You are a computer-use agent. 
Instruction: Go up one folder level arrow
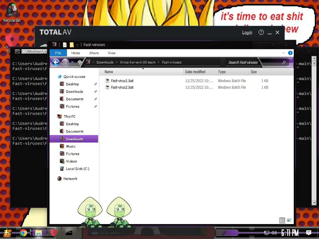(x=80, y=62)
